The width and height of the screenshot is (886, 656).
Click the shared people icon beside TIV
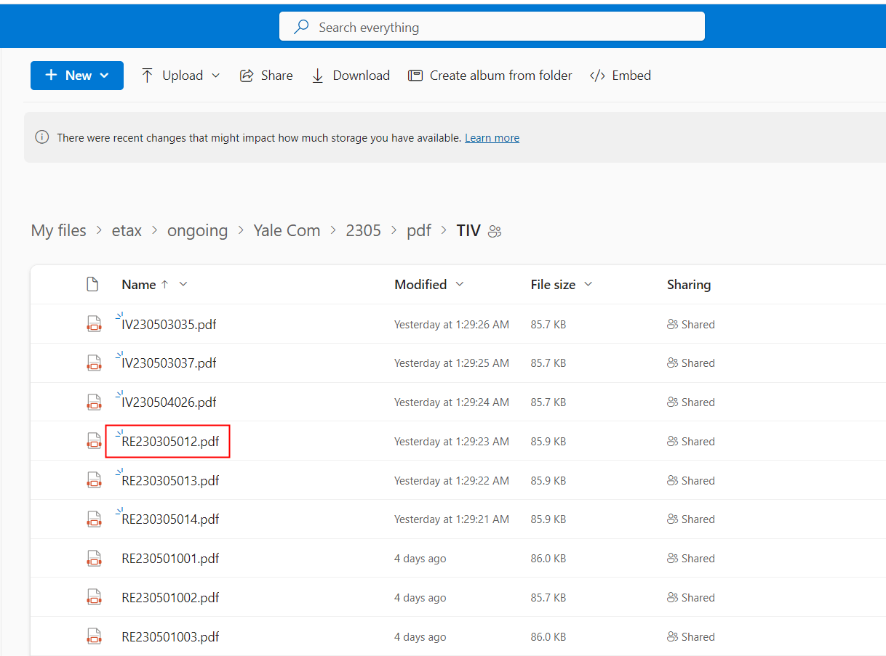495,232
